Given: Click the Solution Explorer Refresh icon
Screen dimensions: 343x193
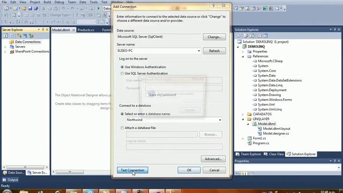Looking at the screenshot, I should coord(252,36).
